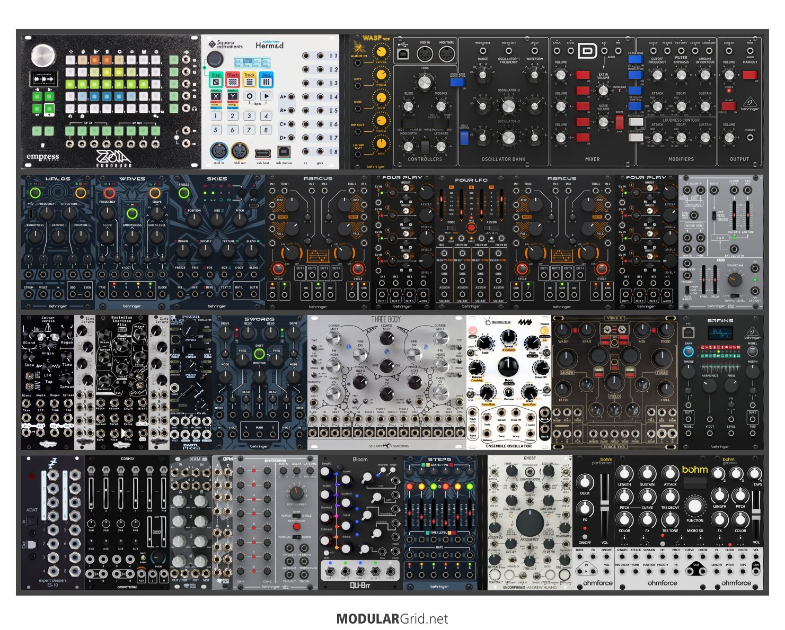Click Hermod numbered button 3
Viewport: 785px width, 630px height.
coord(249,115)
